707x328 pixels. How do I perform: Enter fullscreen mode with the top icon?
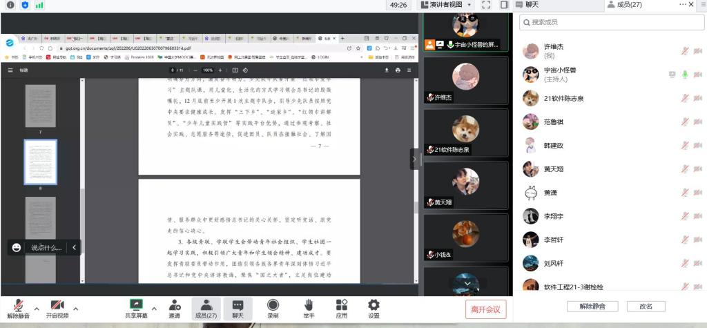486,5
